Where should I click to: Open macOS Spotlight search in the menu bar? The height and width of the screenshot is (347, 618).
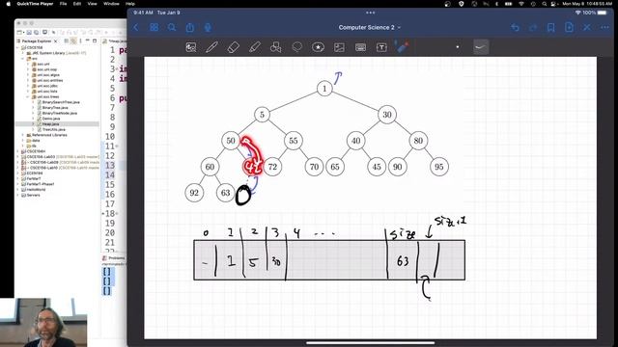click(545, 4)
